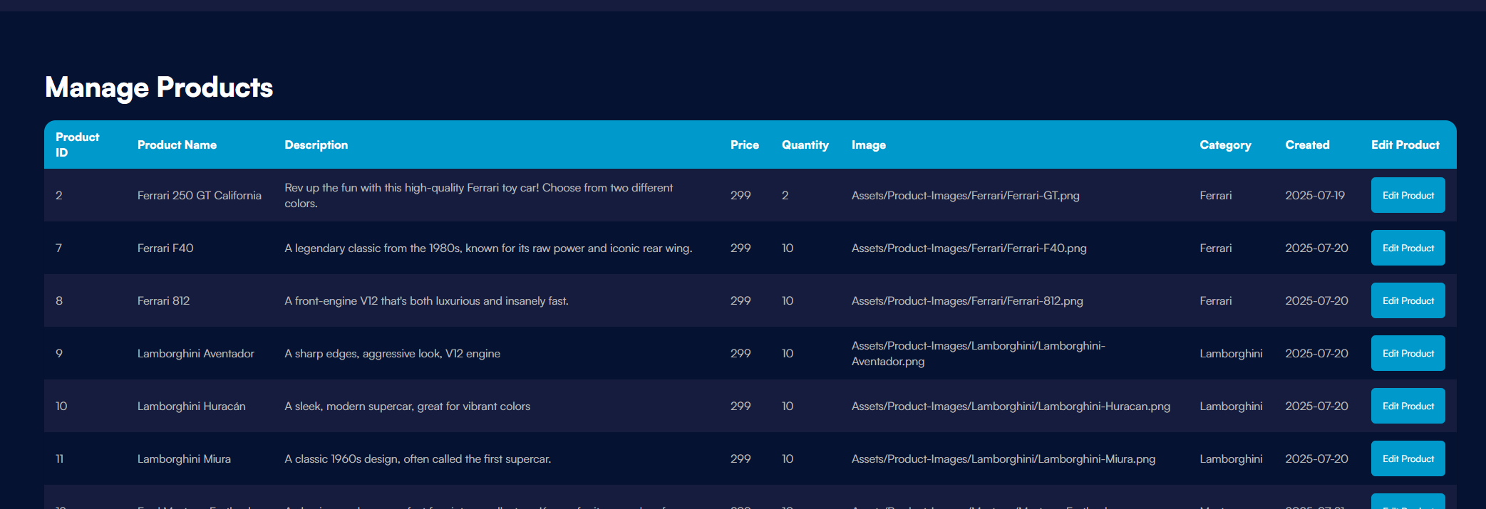This screenshot has height=509, width=1486.
Task: Click Edit Product for Lamborghini Aventador
Action: click(1408, 353)
